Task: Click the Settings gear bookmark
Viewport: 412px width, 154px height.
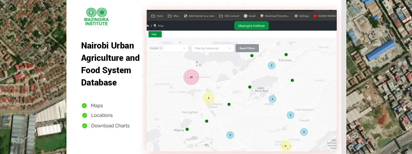Action: (x=302, y=16)
